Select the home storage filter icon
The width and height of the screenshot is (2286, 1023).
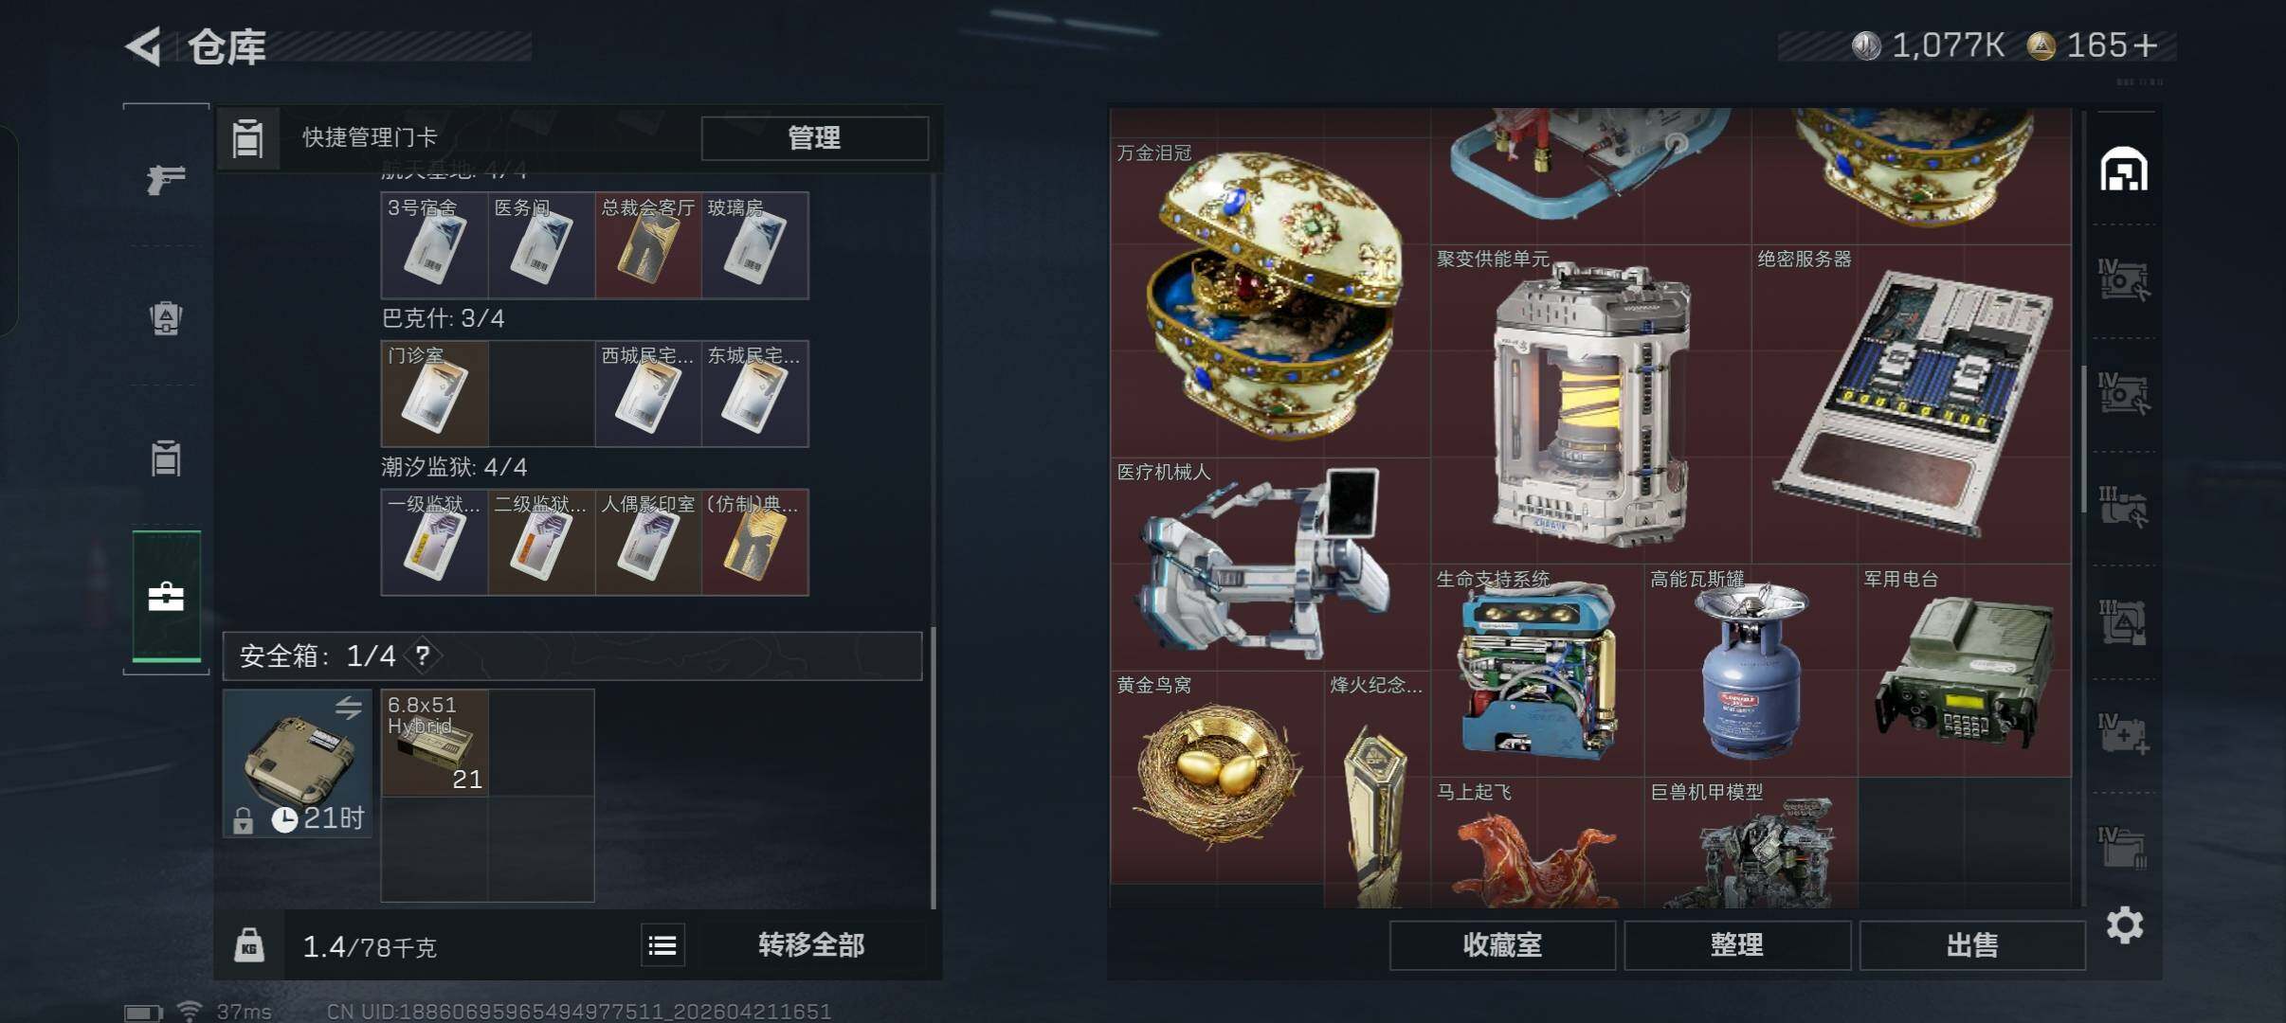click(x=2124, y=170)
